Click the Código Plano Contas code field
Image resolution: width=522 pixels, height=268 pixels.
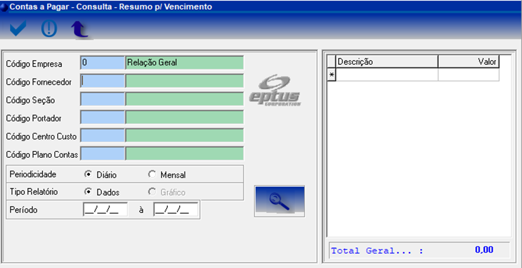point(103,154)
